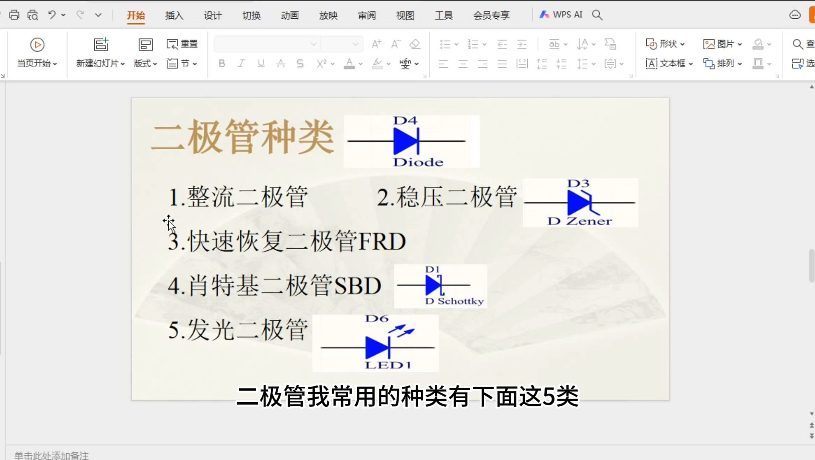The width and height of the screenshot is (815, 460).
Task: Open the 动画 tab
Action: (290, 15)
